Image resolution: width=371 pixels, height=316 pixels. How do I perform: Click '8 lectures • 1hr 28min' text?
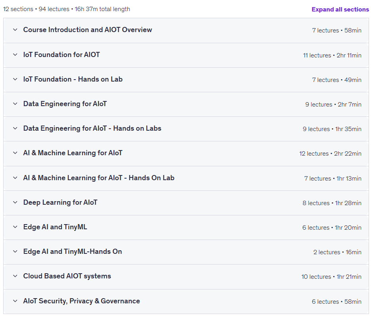[x=332, y=203]
